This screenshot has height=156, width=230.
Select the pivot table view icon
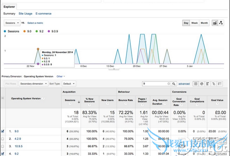coord(219,83)
